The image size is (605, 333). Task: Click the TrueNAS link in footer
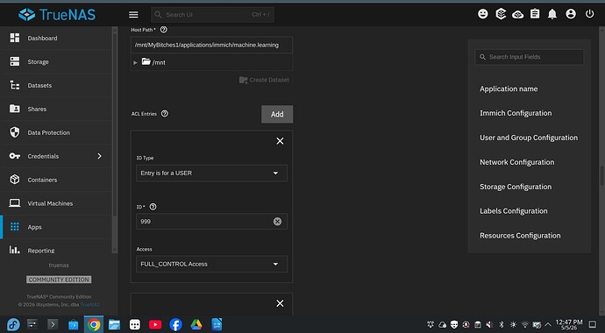pyautogui.click(x=90, y=304)
